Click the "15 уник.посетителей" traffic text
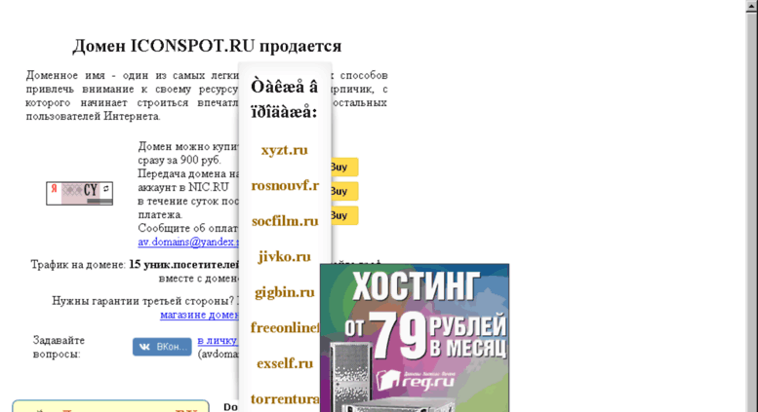 (x=184, y=265)
